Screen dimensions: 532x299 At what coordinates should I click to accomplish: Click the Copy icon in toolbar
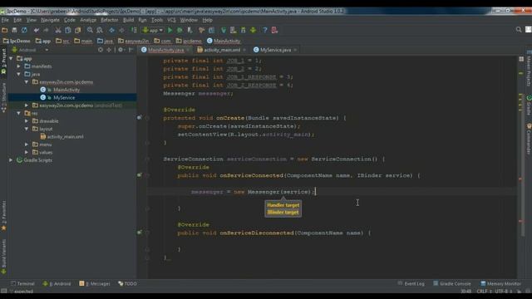pyautogui.click(x=68, y=30)
